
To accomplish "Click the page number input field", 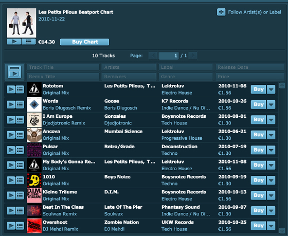I will coord(169,56).
